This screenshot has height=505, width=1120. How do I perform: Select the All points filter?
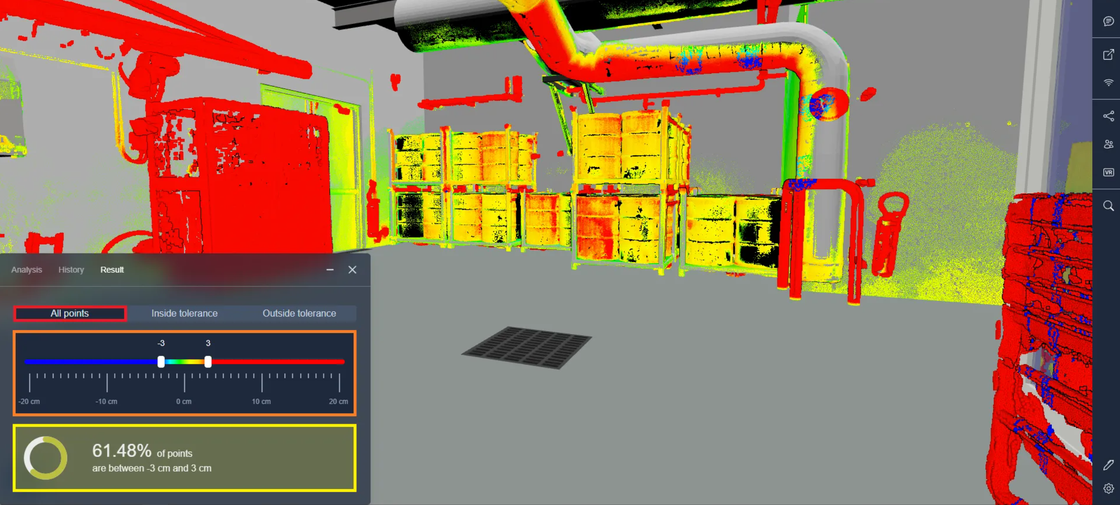[x=70, y=314]
